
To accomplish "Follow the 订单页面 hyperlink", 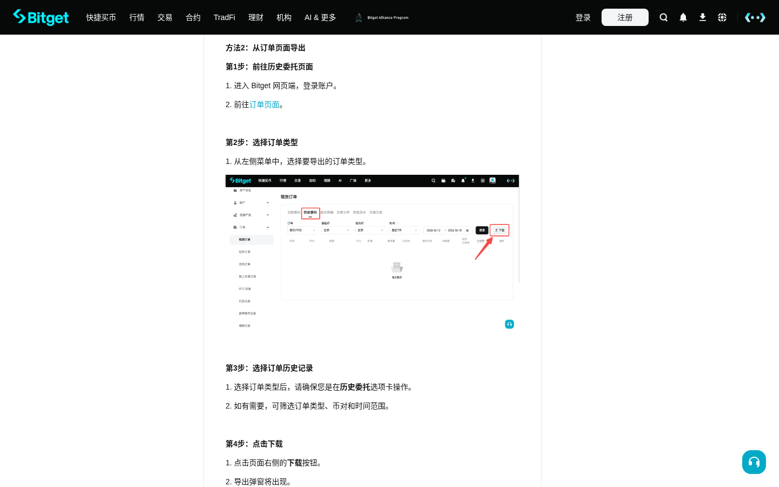I will click(x=265, y=104).
